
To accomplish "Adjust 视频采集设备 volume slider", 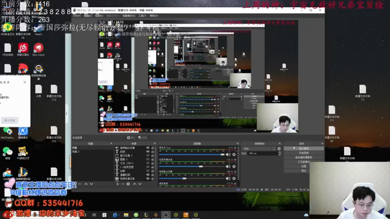I will pos(192,166).
